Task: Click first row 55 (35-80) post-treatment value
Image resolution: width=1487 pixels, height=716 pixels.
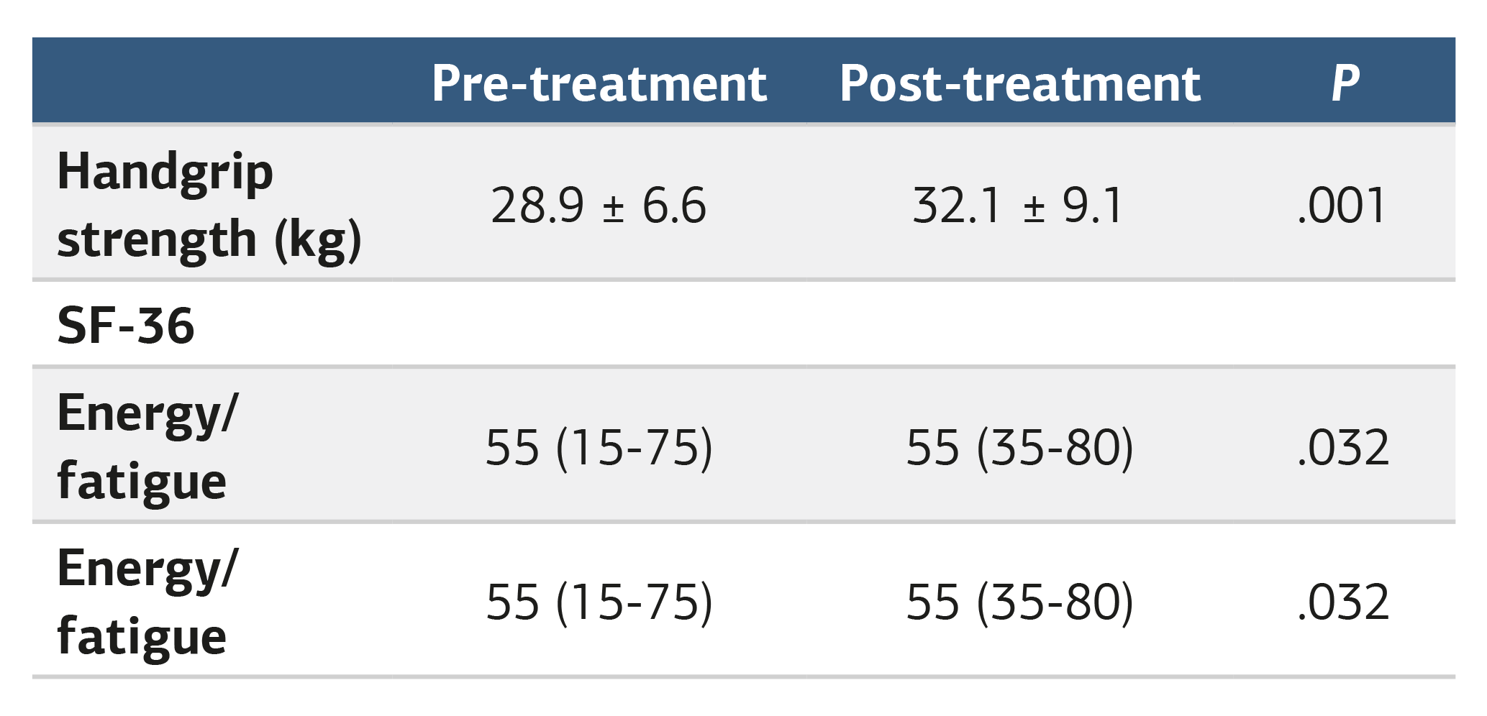Action: [x=1019, y=448]
